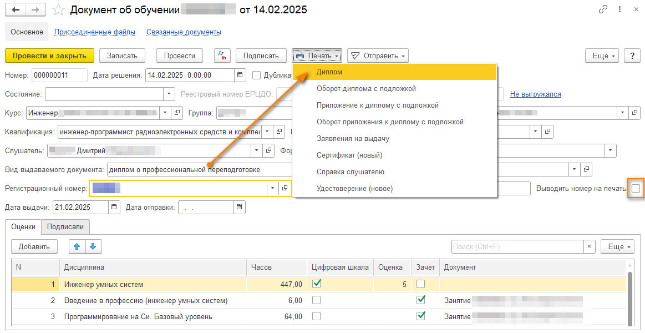Copy document link via chain icon
This screenshot has width=645, height=333.
[603, 10]
